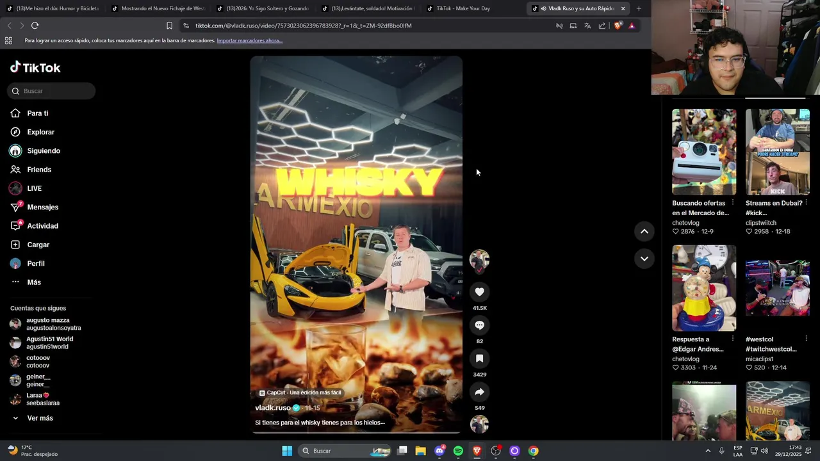Open Actividad notifications

34,226
